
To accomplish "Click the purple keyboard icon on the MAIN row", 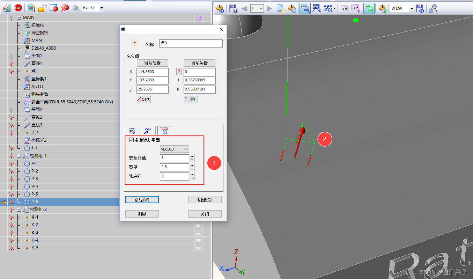I will pos(199,17).
